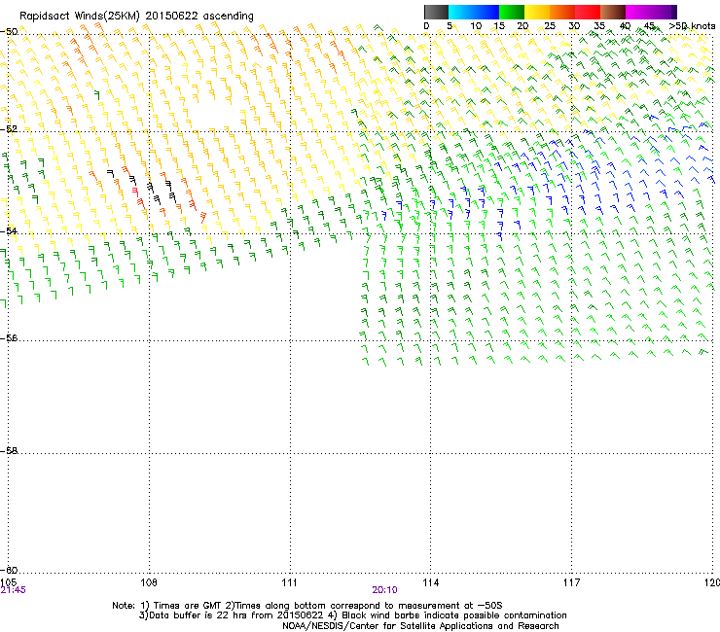Screen dimensions: 720x632
Task: Click the 111 longitude axis label
Action: coord(289,582)
